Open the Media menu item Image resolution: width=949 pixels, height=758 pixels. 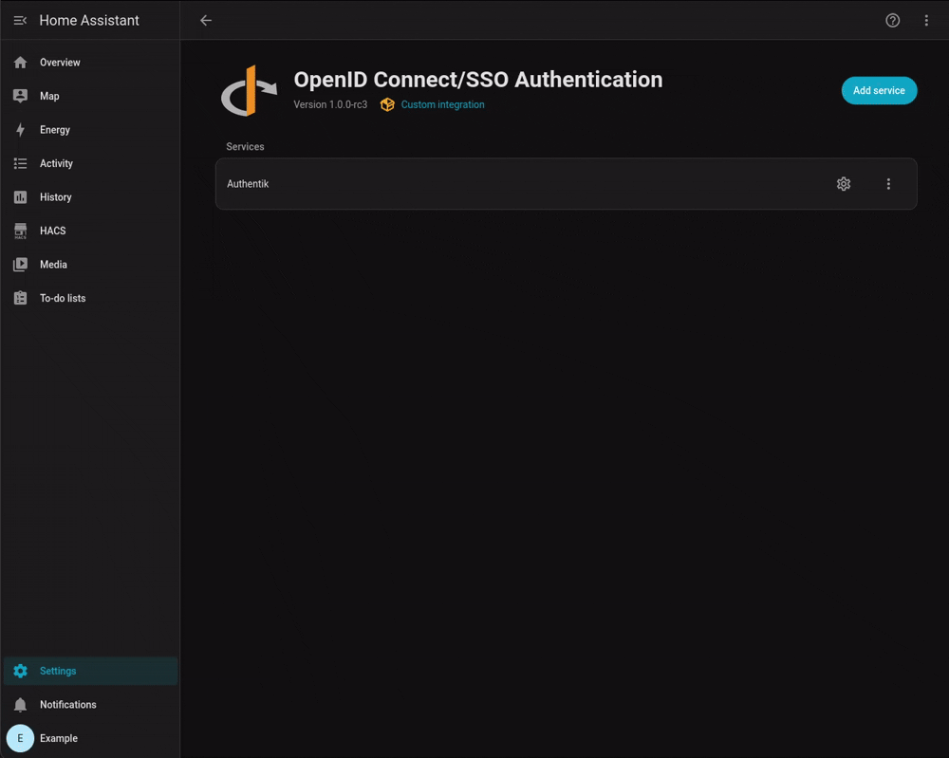tap(91, 265)
